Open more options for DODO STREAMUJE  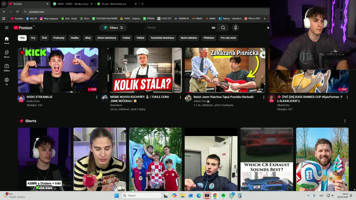(x=97, y=97)
